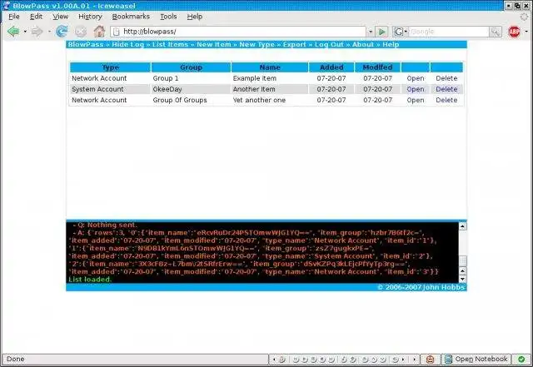Open the Bookmarks menu
Screen dimensions: 533x367
point(131,17)
